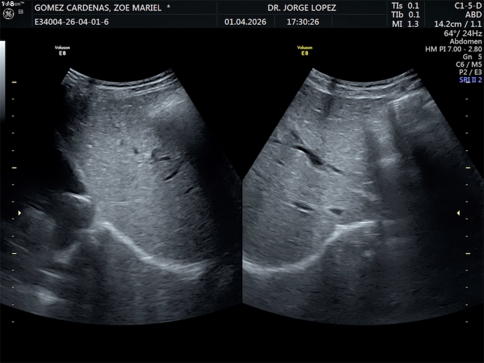Select the yellow Voluson E8 label on right image

pyautogui.click(x=305, y=50)
